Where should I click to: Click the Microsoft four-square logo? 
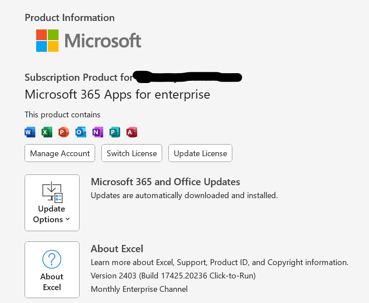tap(46, 40)
